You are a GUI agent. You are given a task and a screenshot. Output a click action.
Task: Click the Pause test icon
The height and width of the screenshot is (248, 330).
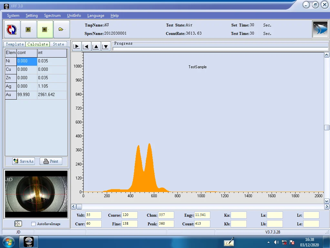(45, 29)
